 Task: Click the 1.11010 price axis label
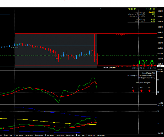(161, 38)
